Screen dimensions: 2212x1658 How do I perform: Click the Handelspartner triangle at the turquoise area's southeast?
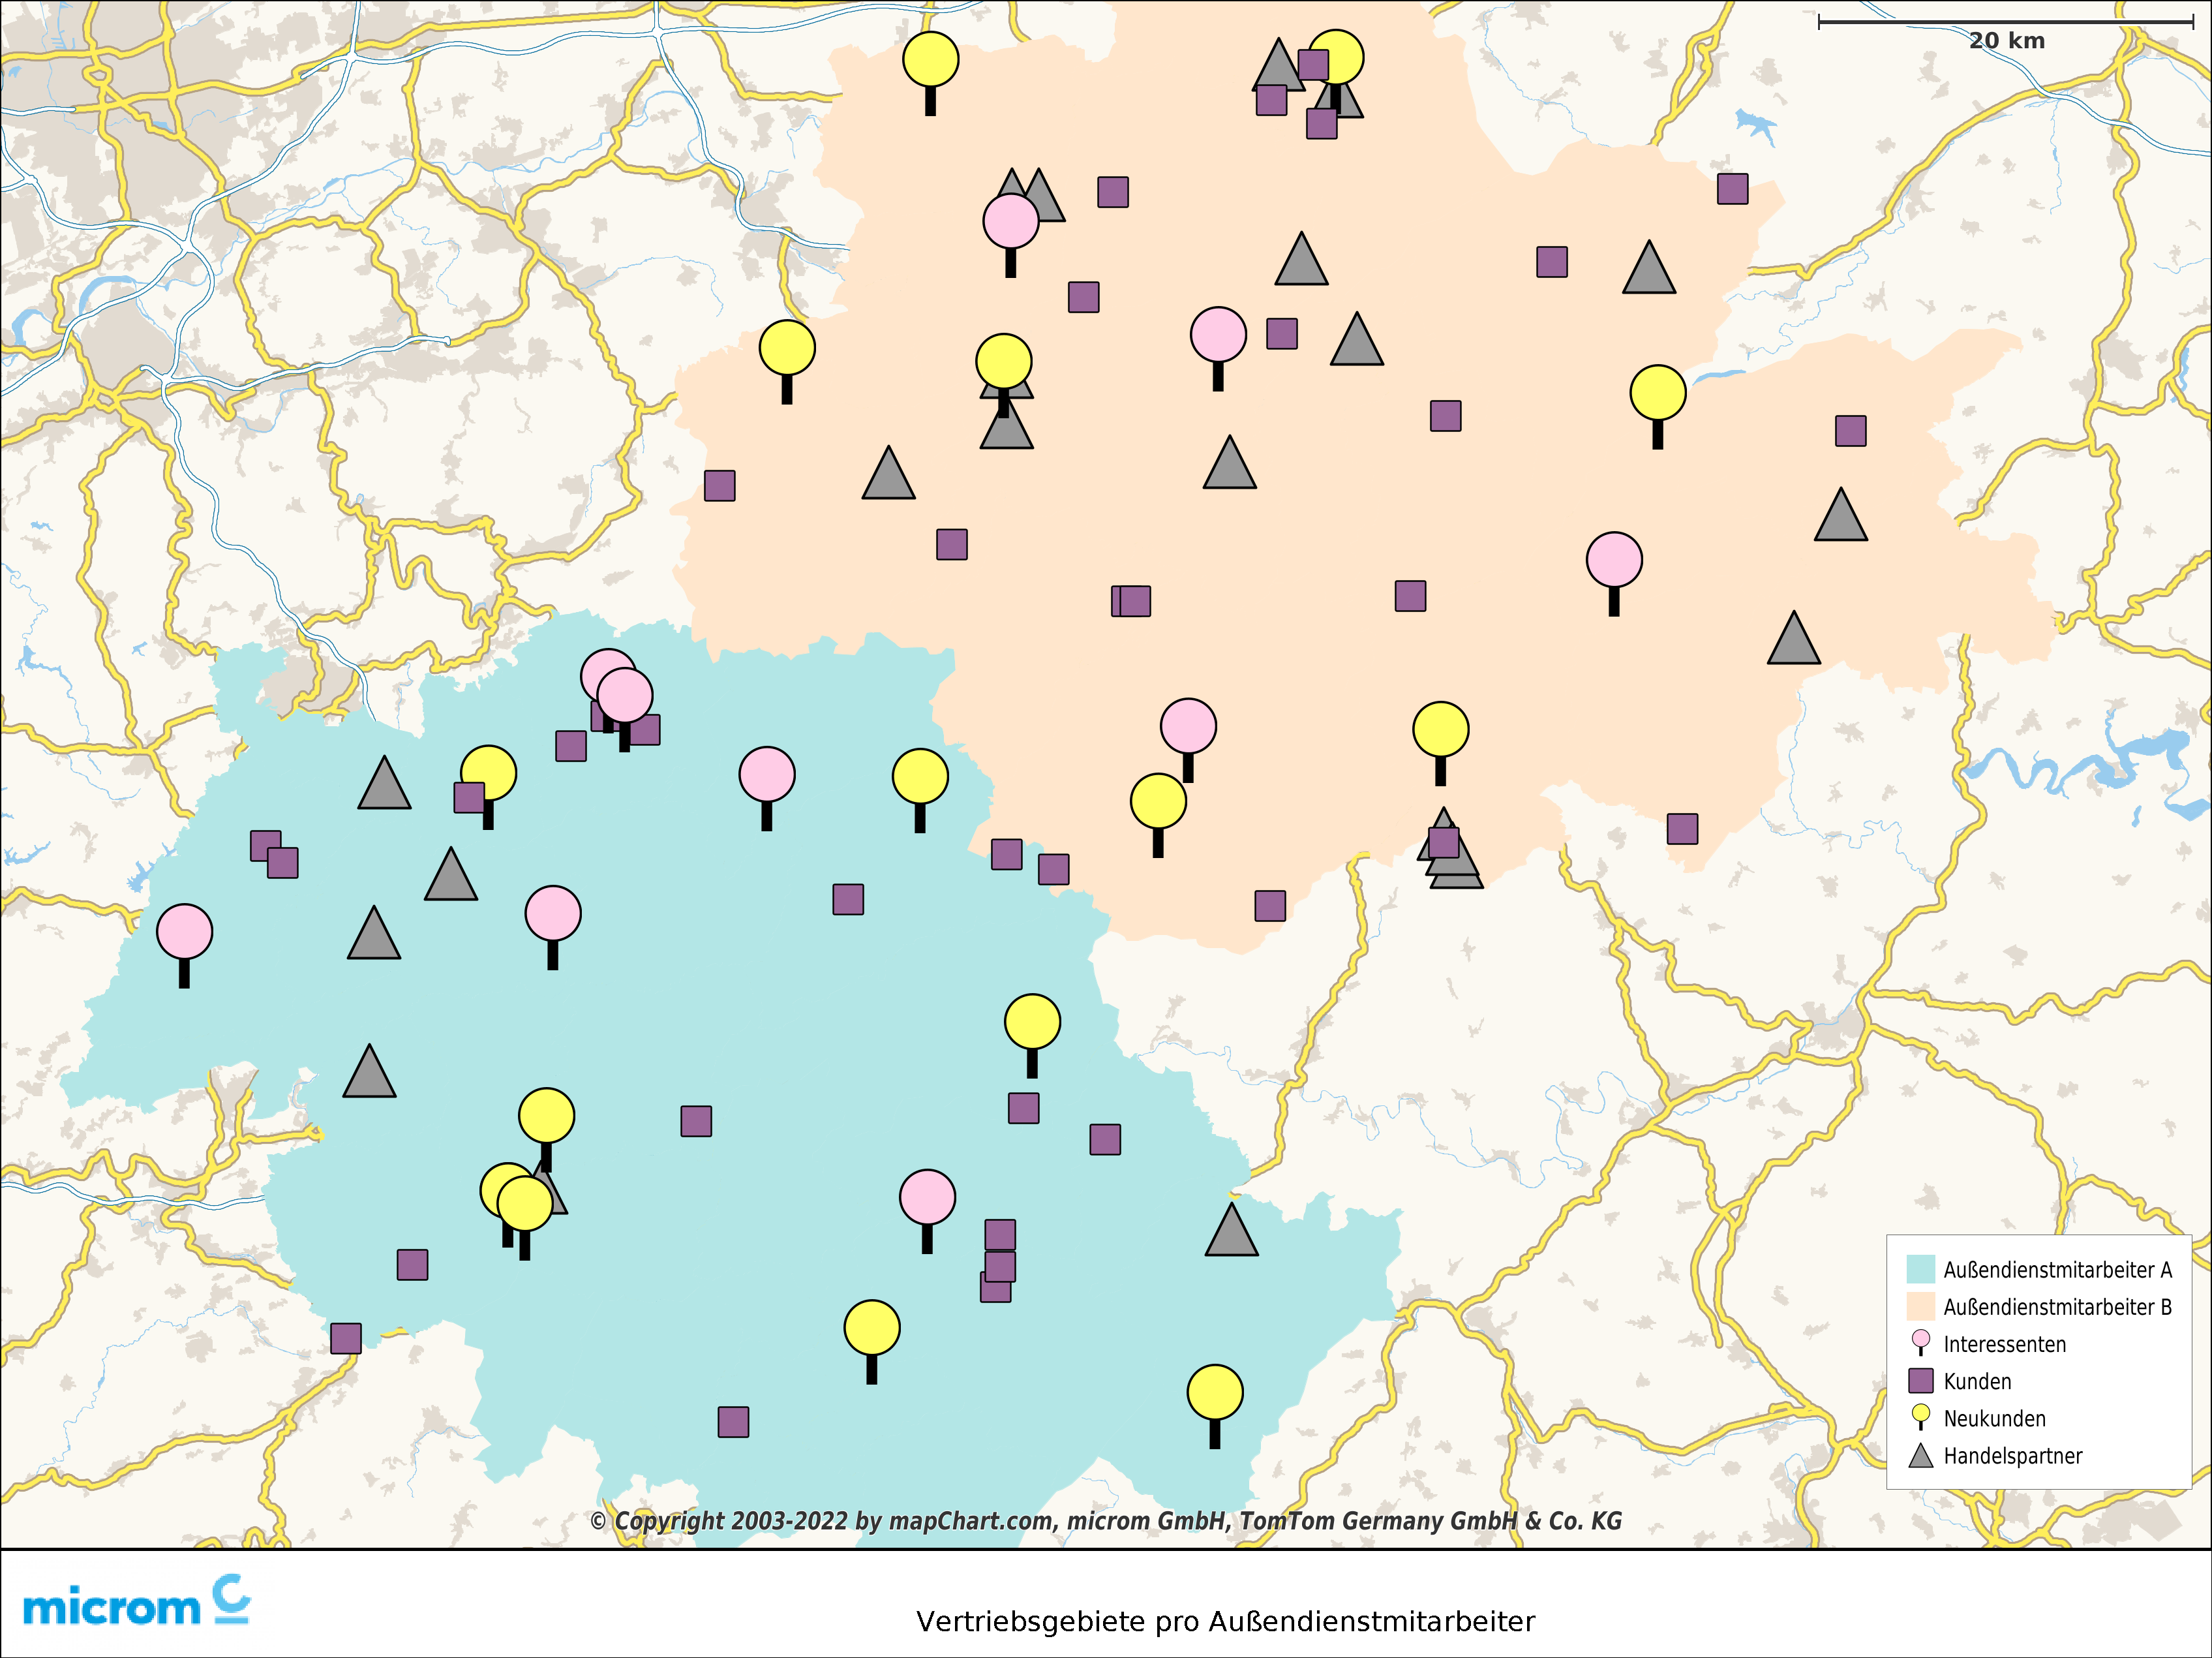[x=1232, y=1231]
